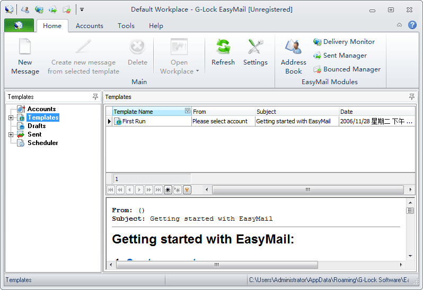Launch Sent Manager
Screen dimensions: 423x290
[x=340, y=56]
